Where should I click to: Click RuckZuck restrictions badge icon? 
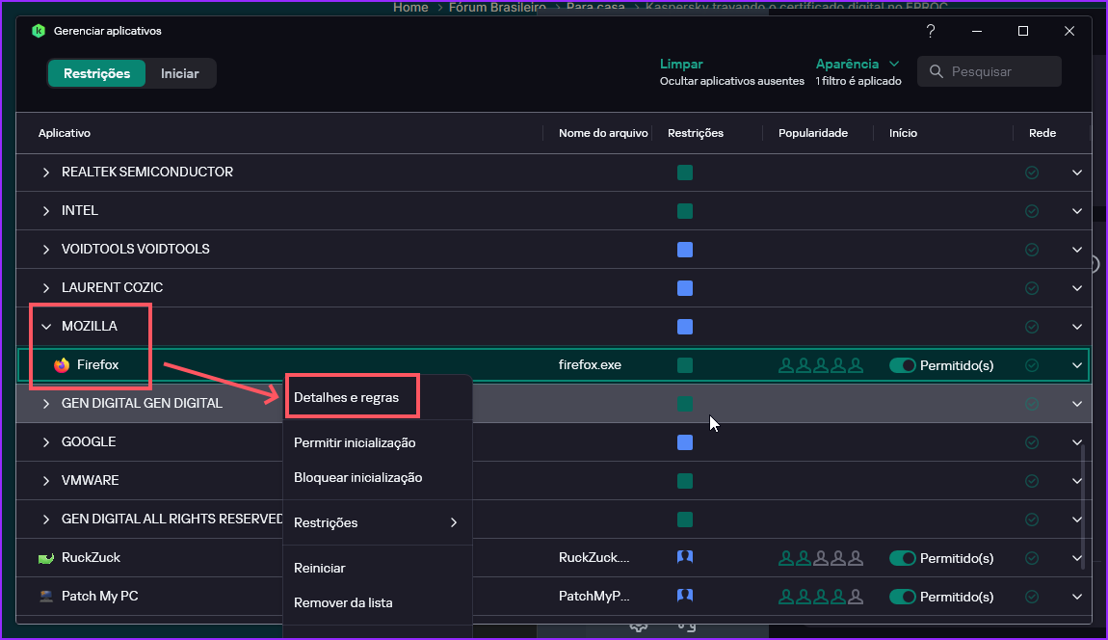pyautogui.click(x=685, y=557)
